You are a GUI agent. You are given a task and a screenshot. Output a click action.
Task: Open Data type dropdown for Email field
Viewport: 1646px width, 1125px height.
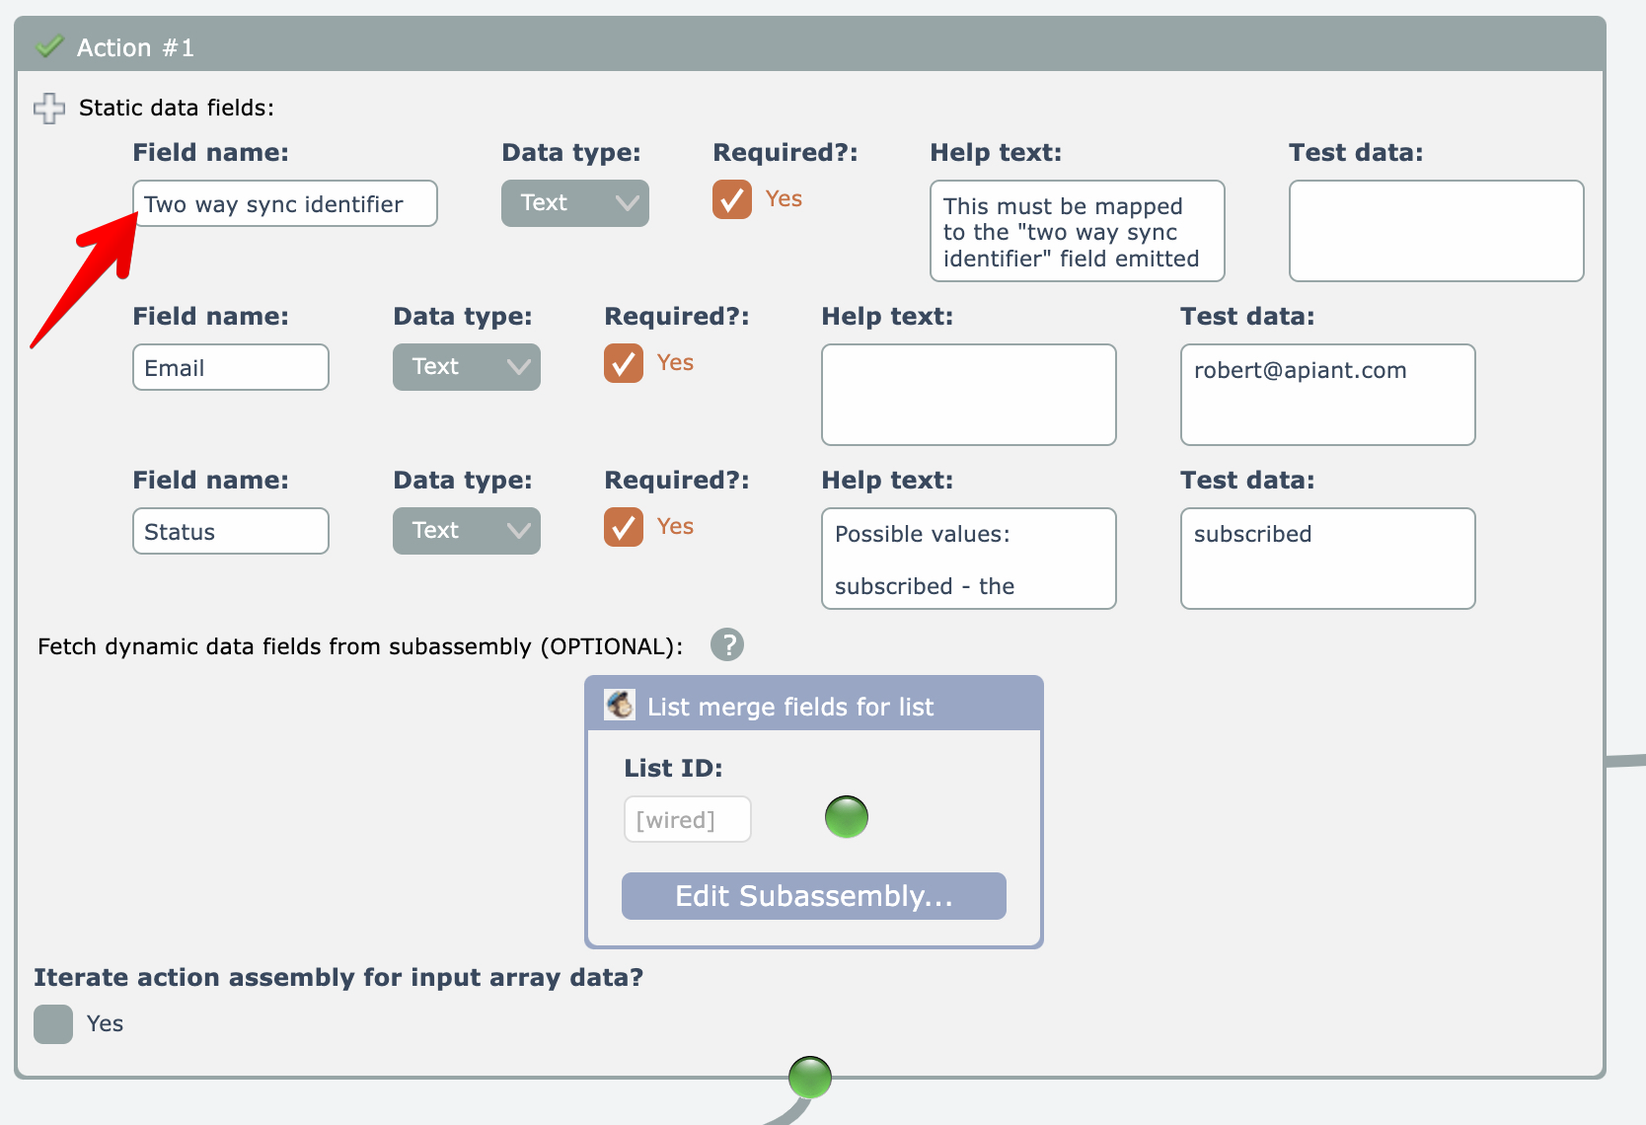pyautogui.click(x=466, y=367)
